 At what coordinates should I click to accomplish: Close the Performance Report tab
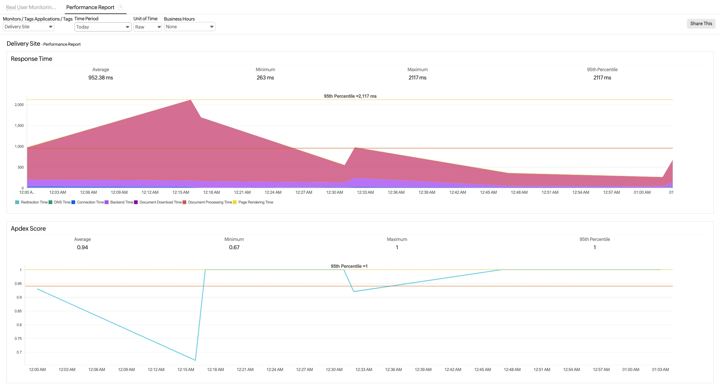(x=121, y=7)
